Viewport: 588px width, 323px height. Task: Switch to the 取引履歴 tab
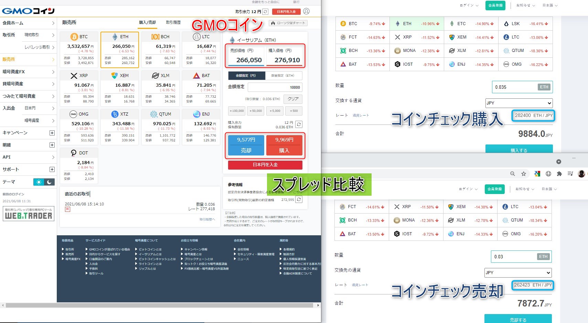point(173,22)
